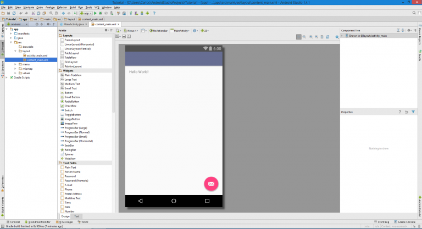The width and height of the screenshot is (422, 229).
Task: Switch to Text tab below designer
Action: pyautogui.click(x=77, y=216)
